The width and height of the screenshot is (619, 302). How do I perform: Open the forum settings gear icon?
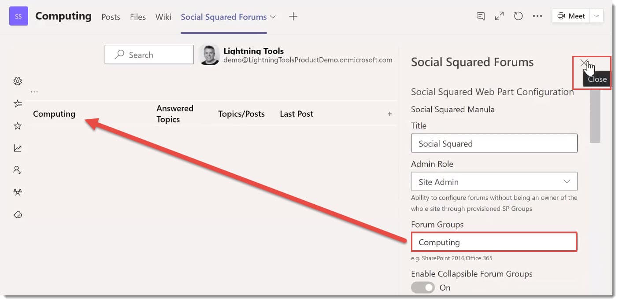pyautogui.click(x=18, y=81)
